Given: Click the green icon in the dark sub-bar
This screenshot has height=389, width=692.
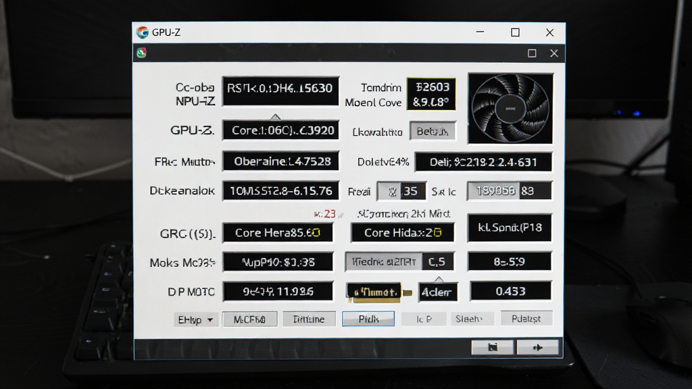Looking at the screenshot, I should pyautogui.click(x=142, y=53).
